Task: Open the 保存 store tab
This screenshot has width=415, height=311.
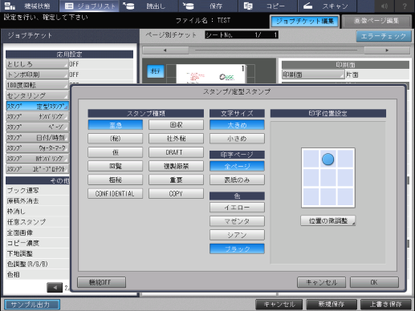Action: pyautogui.click(x=208, y=6)
